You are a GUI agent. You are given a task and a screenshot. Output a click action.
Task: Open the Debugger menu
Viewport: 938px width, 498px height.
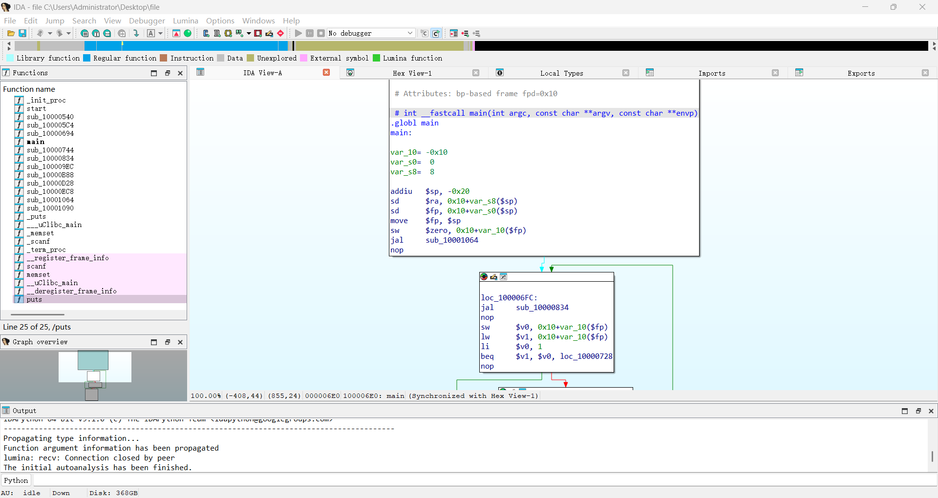[147, 21]
